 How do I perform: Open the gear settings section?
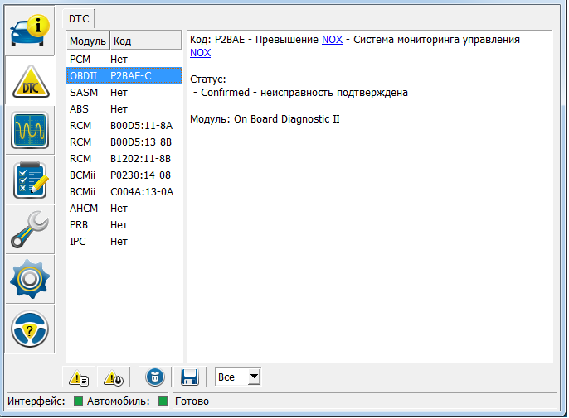tap(30, 279)
